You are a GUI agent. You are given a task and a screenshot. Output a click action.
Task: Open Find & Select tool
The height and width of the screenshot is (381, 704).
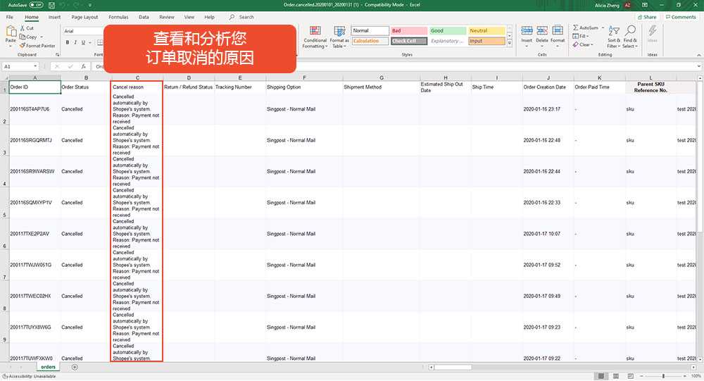point(630,37)
